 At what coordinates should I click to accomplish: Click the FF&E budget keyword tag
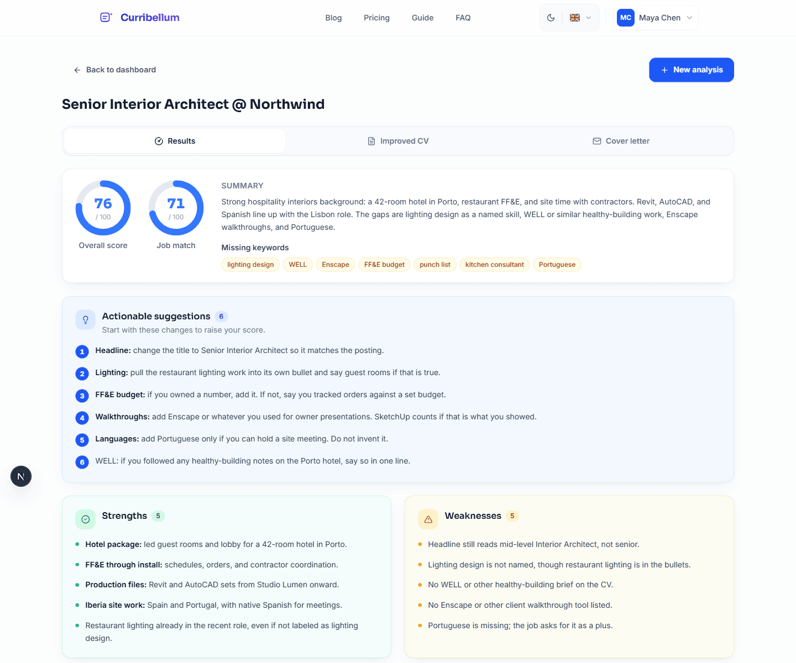pyautogui.click(x=384, y=265)
